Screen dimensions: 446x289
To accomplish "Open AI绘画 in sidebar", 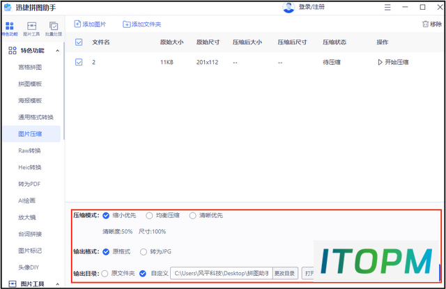I will point(26,201).
